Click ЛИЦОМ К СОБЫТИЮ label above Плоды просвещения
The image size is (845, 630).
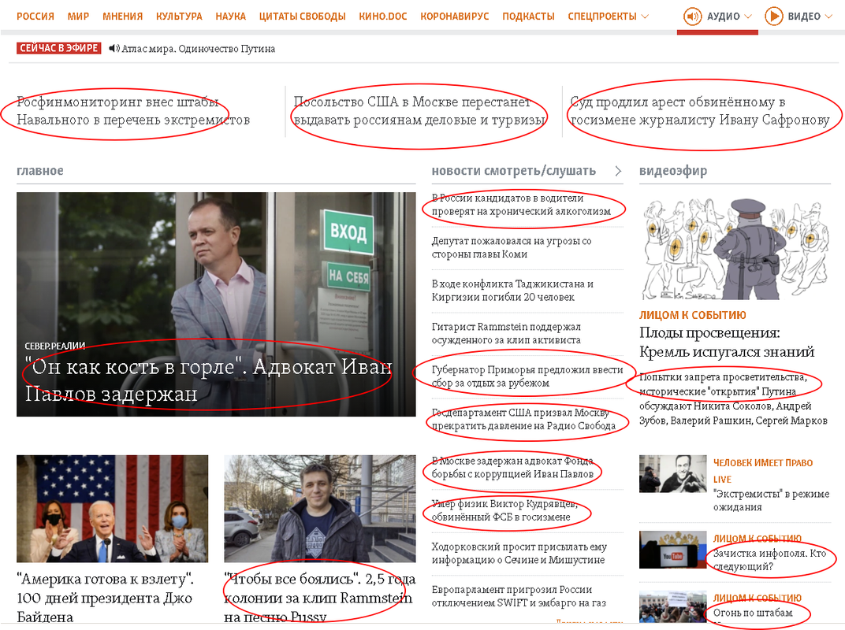tap(693, 315)
